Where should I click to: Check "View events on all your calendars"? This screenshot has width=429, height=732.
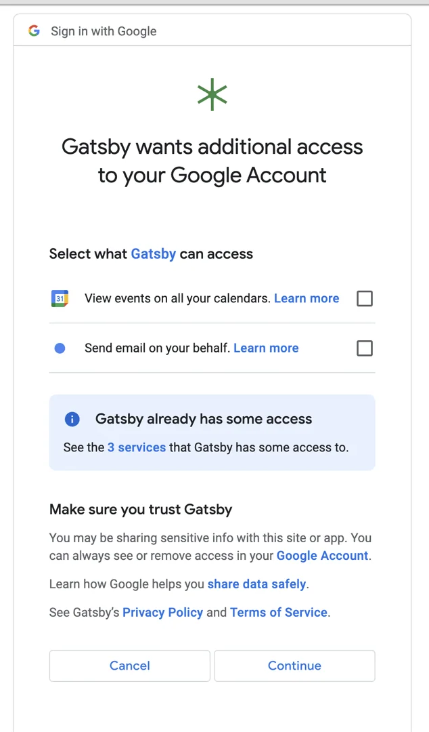(365, 298)
